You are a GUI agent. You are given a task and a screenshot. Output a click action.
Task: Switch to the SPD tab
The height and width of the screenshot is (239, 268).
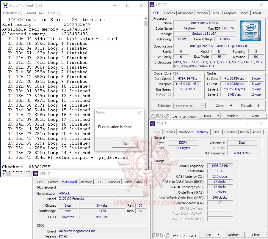(216, 13)
